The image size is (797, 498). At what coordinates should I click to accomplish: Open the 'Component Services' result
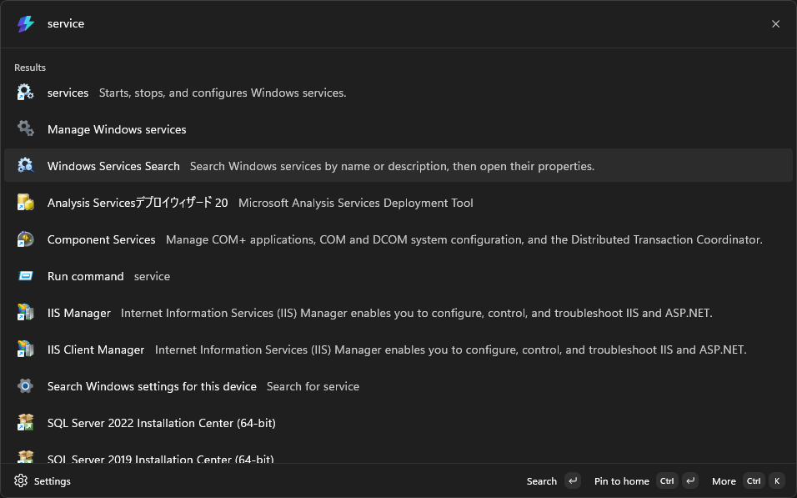[398, 239]
